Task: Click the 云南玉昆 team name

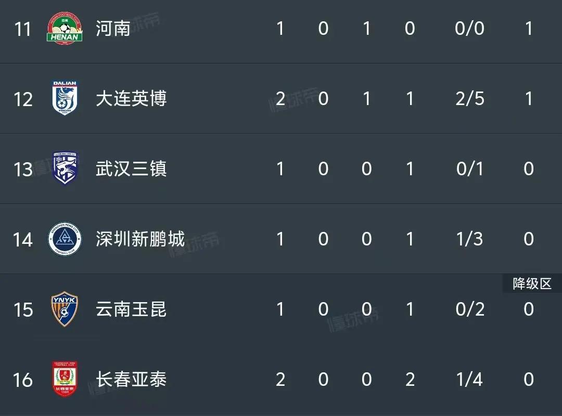Action: (131, 309)
